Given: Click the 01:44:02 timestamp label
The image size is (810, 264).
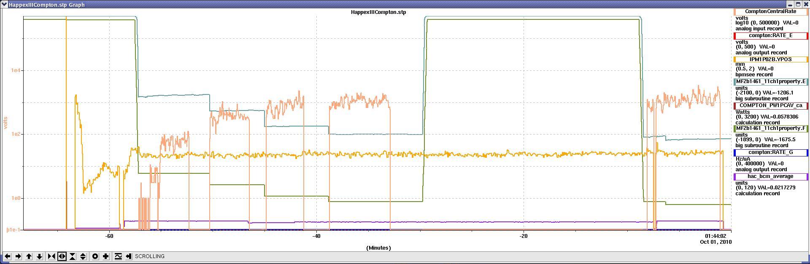Looking at the screenshot, I should pyautogui.click(x=715, y=236).
